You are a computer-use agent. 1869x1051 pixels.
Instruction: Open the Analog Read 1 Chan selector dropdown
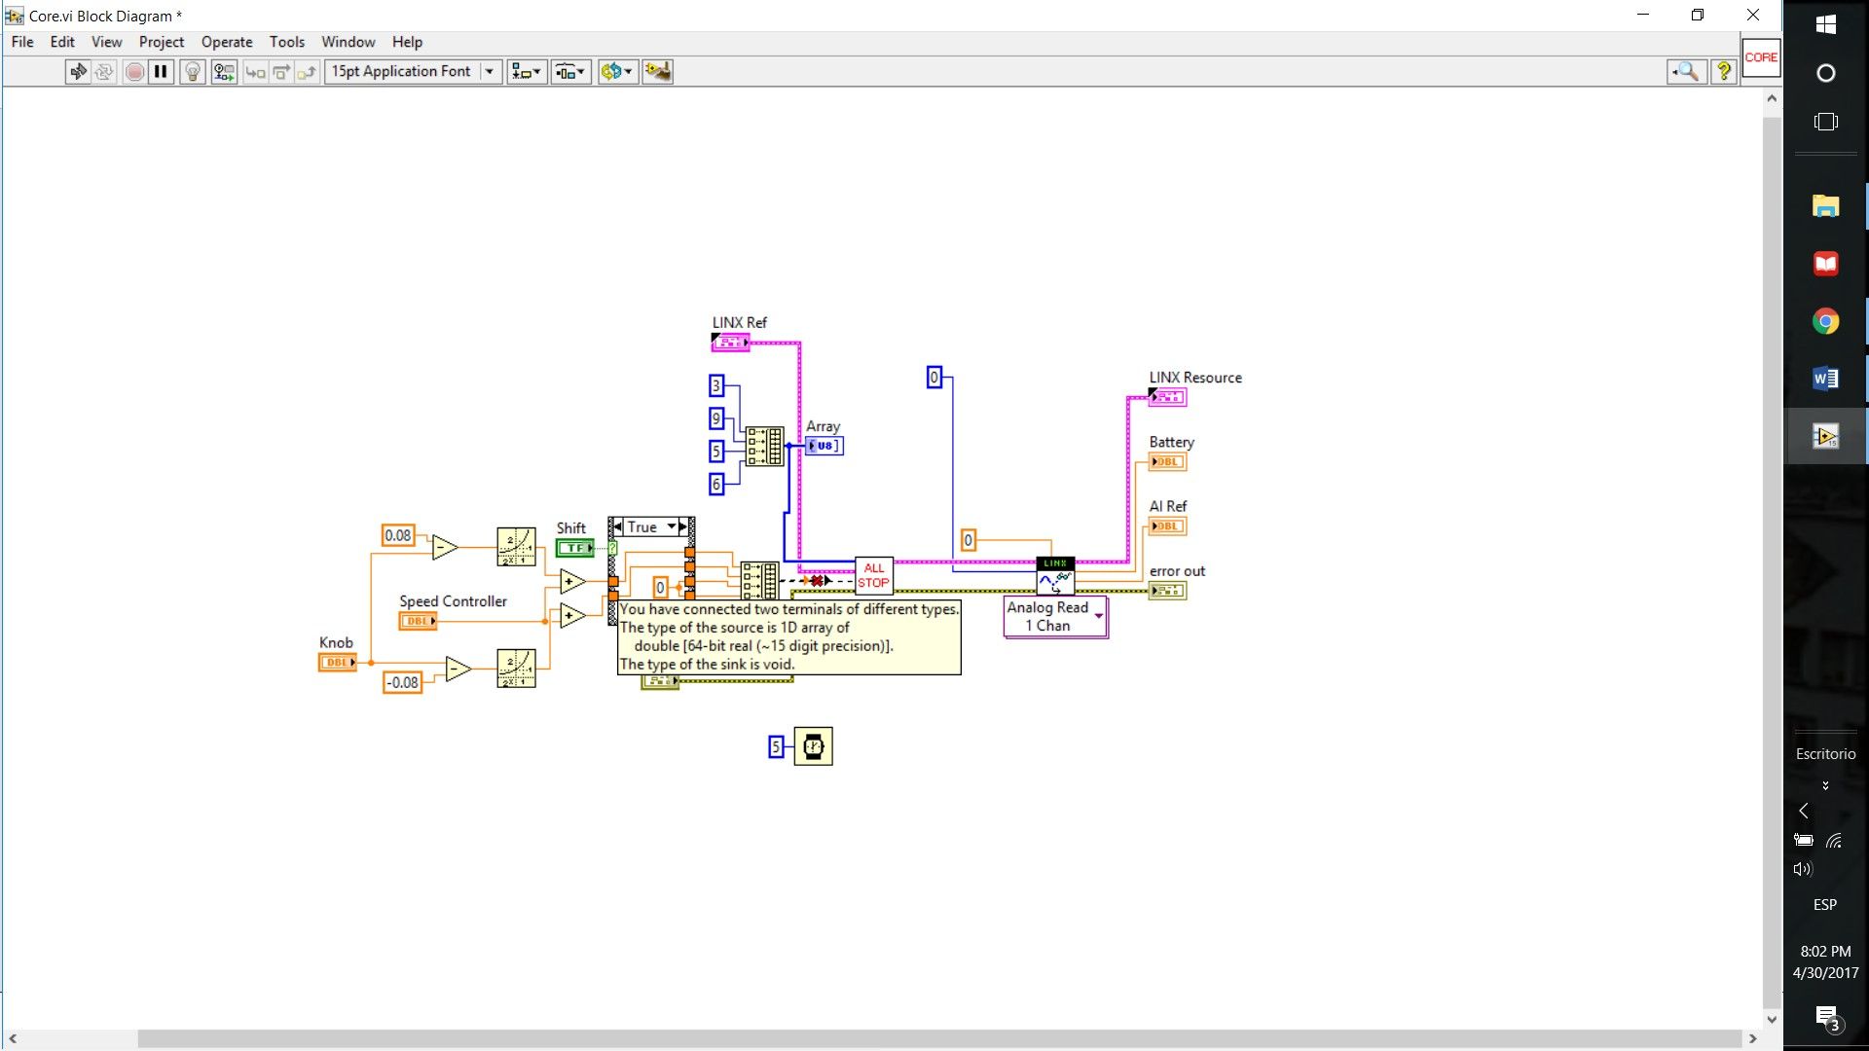click(1099, 617)
